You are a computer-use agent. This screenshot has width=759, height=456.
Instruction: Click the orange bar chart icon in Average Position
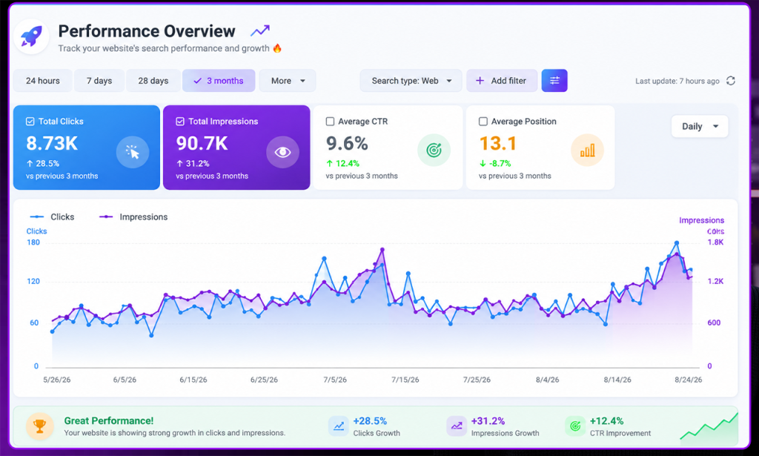click(x=587, y=150)
